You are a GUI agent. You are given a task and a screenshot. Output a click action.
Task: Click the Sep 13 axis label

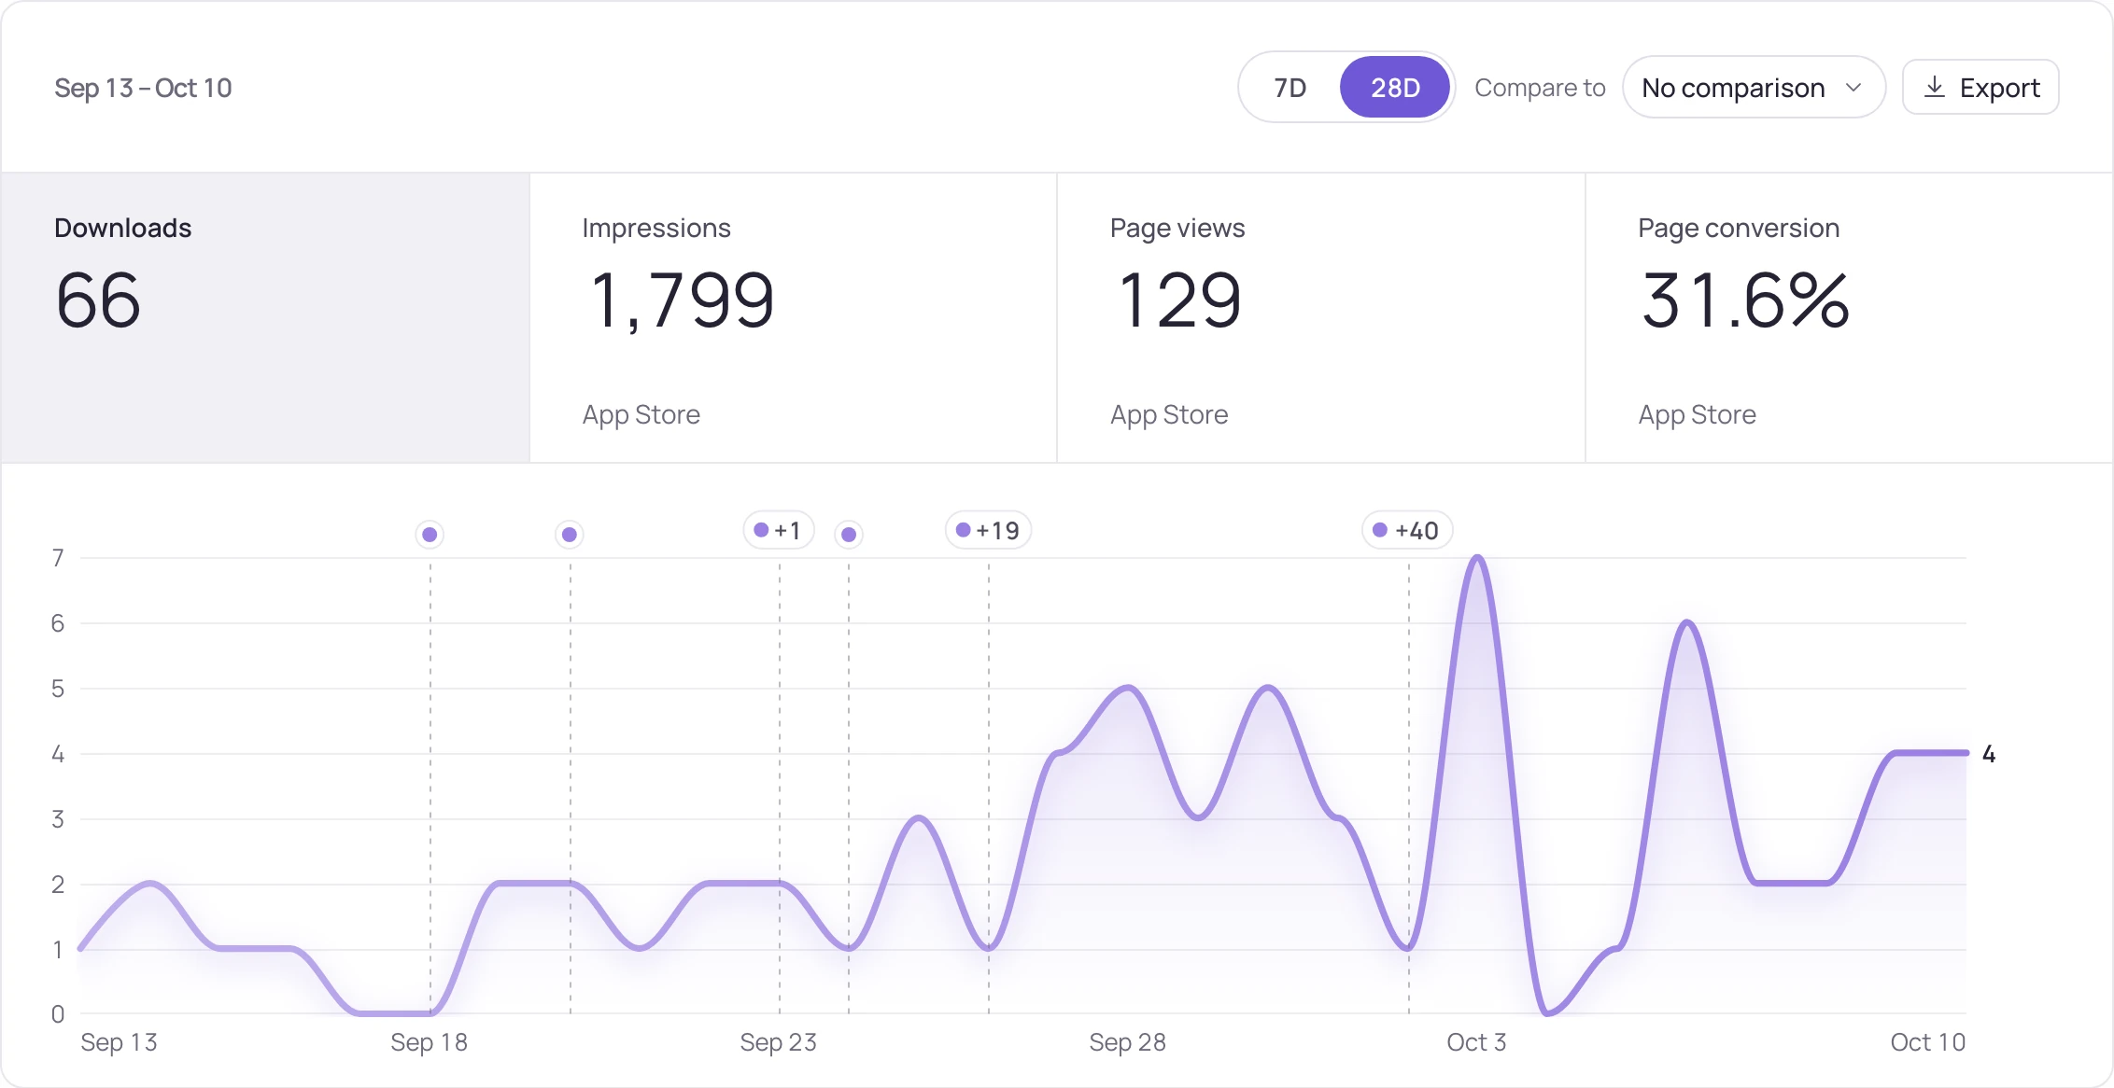point(119,1042)
